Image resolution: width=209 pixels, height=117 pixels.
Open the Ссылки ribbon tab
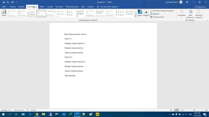(50, 6)
